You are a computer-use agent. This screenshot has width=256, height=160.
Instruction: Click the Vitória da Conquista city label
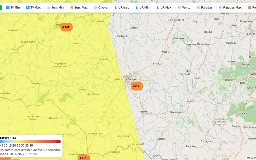coord(127,79)
